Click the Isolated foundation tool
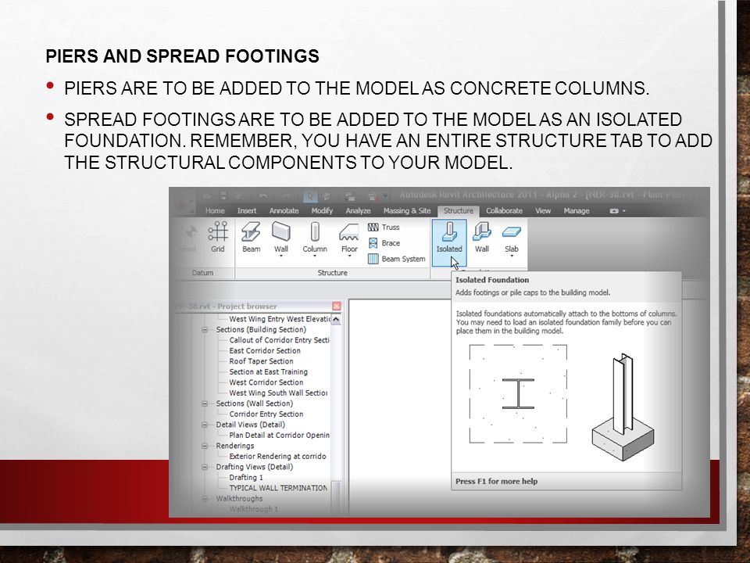Screen dimensions: 750x563 click(449, 242)
